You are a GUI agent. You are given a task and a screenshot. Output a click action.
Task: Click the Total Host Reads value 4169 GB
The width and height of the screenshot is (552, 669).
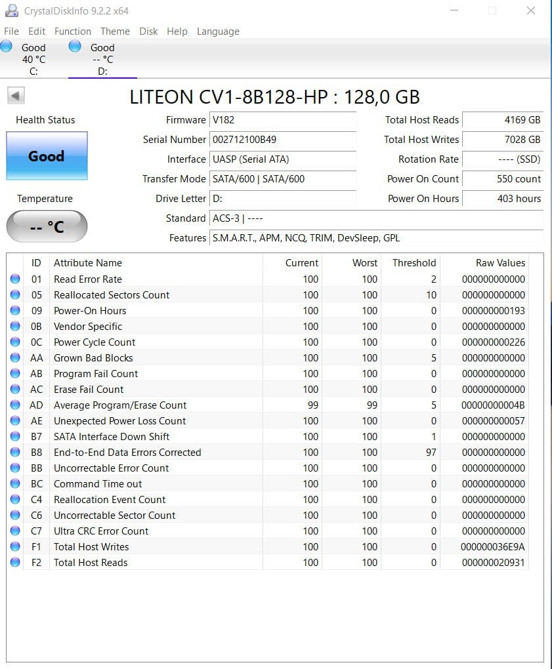(x=503, y=120)
